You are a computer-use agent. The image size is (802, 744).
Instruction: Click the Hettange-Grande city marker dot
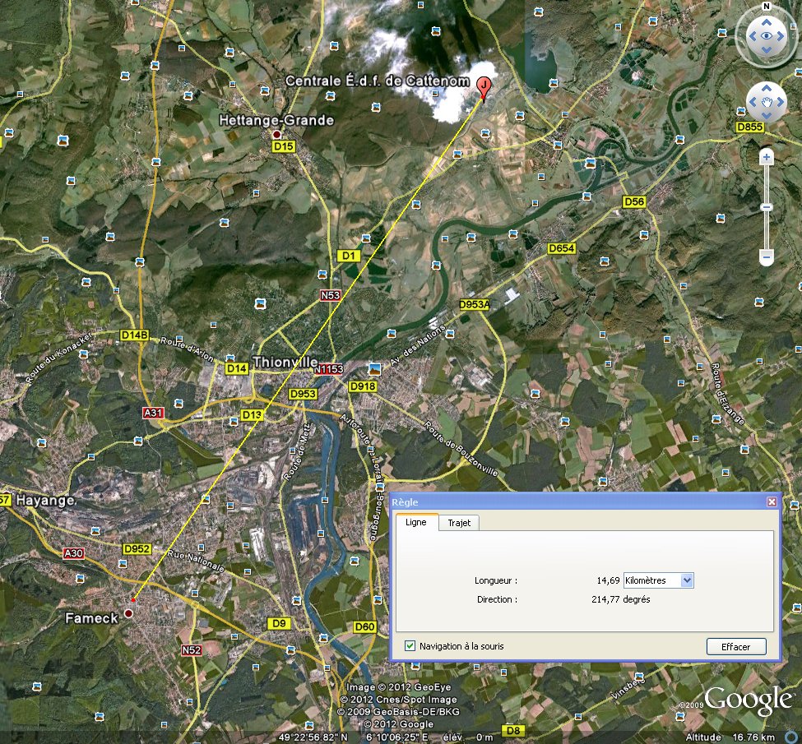(x=277, y=135)
